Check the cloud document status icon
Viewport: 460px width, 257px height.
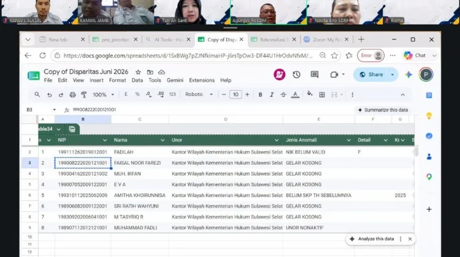161,72
